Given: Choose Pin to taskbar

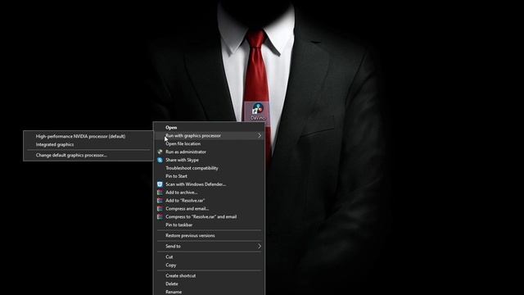Looking at the screenshot, I should click(210, 225).
